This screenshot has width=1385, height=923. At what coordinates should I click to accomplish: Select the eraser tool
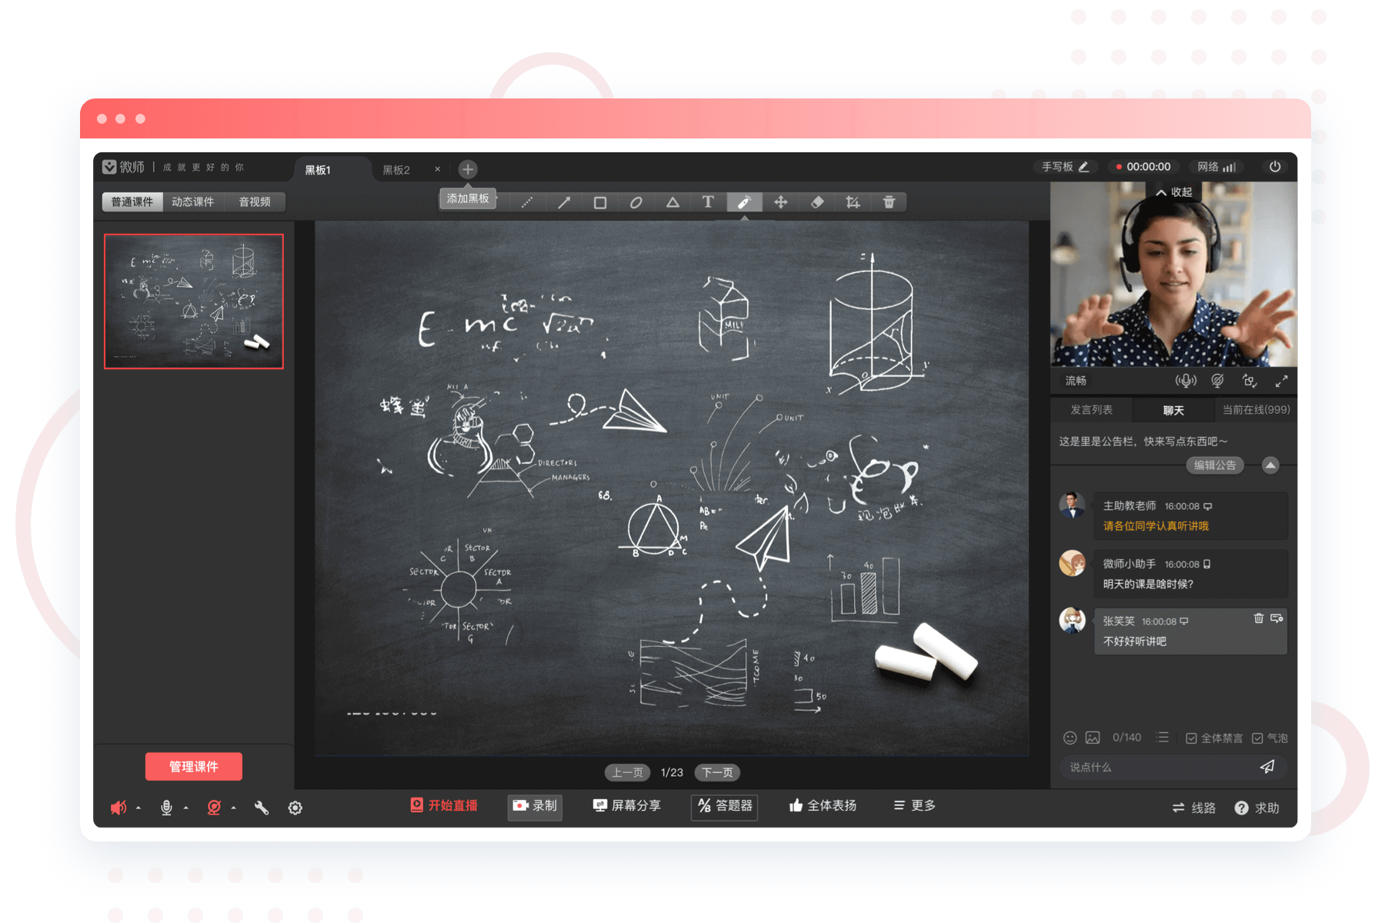point(817,202)
